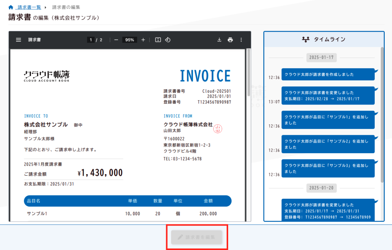Go to 請求書一覧 breadcrumb link
392x250 pixels.
[29, 7]
